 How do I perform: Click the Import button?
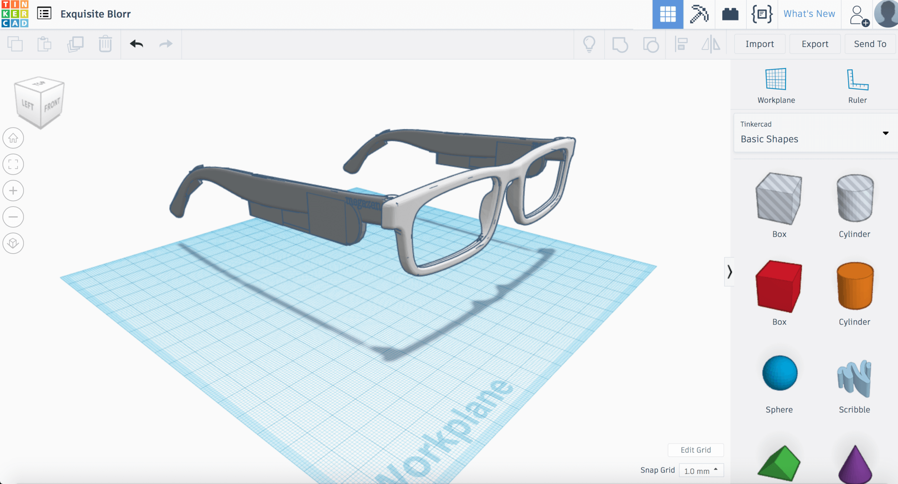coord(759,44)
